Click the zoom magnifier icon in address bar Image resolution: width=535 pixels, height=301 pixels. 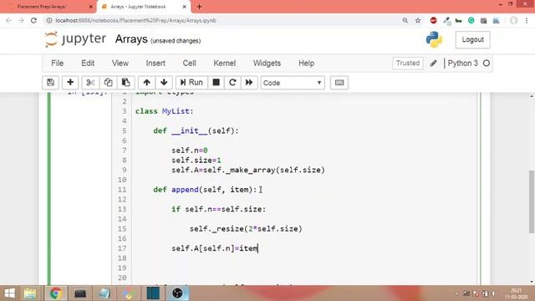pyautogui.click(x=405, y=20)
